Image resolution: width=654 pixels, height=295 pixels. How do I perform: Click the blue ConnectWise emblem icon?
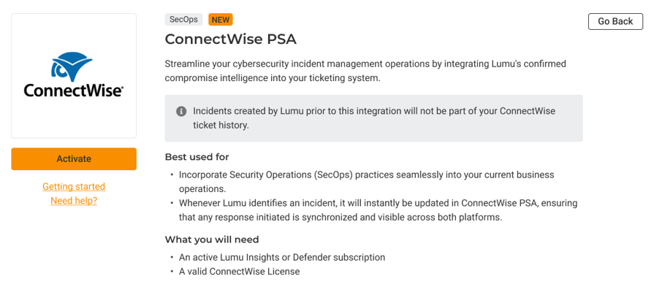pyautogui.click(x=73, y=66)
